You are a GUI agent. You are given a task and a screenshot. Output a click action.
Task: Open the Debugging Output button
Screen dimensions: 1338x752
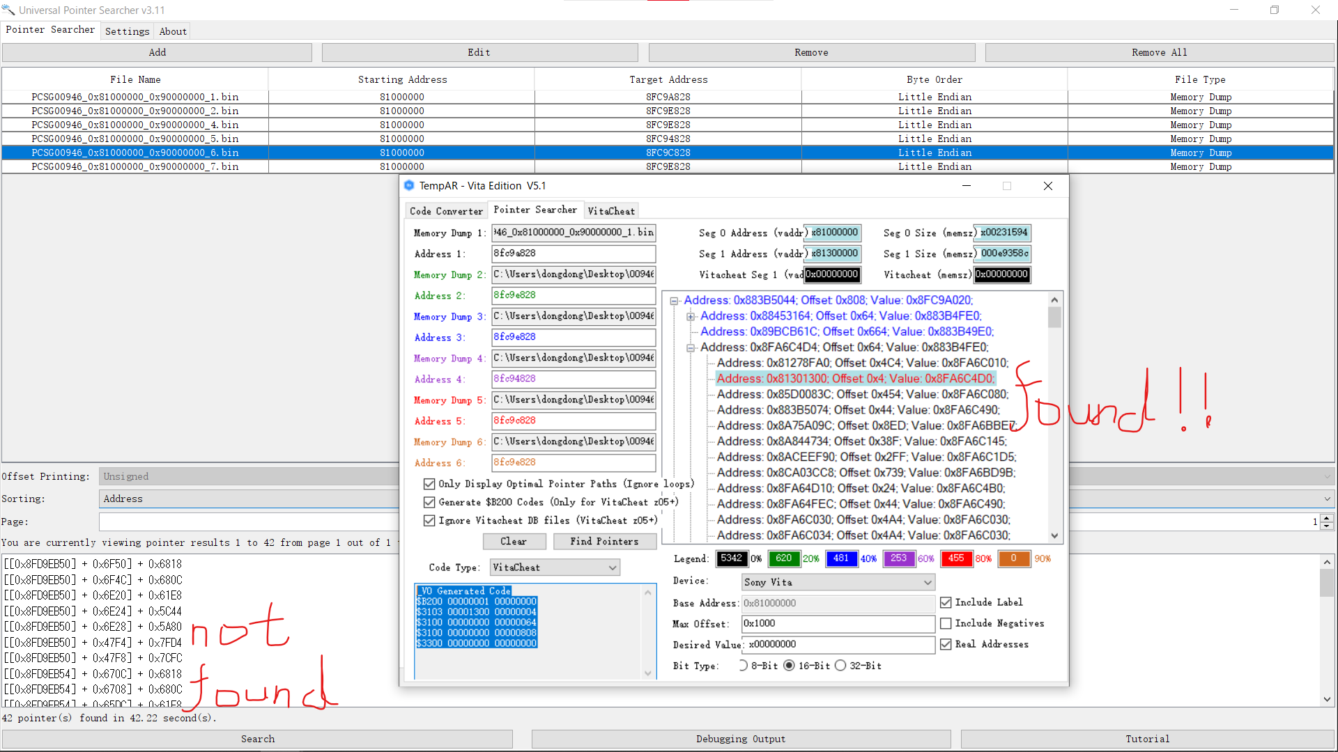click(x=741, y=739)
